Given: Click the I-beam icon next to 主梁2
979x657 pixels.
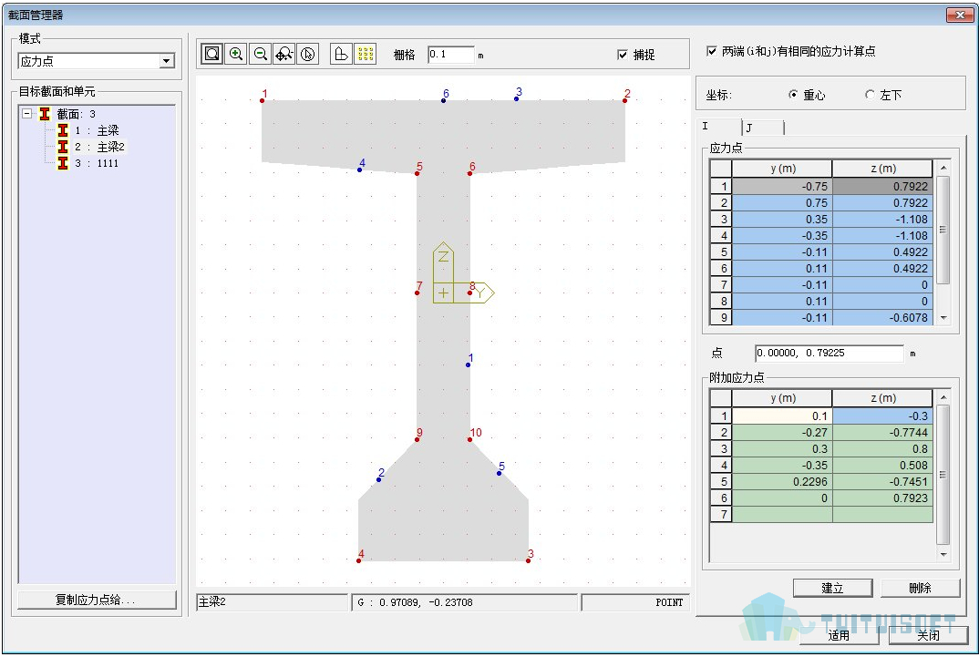Looking at the screenshot, I should click(x=63, y=147).
